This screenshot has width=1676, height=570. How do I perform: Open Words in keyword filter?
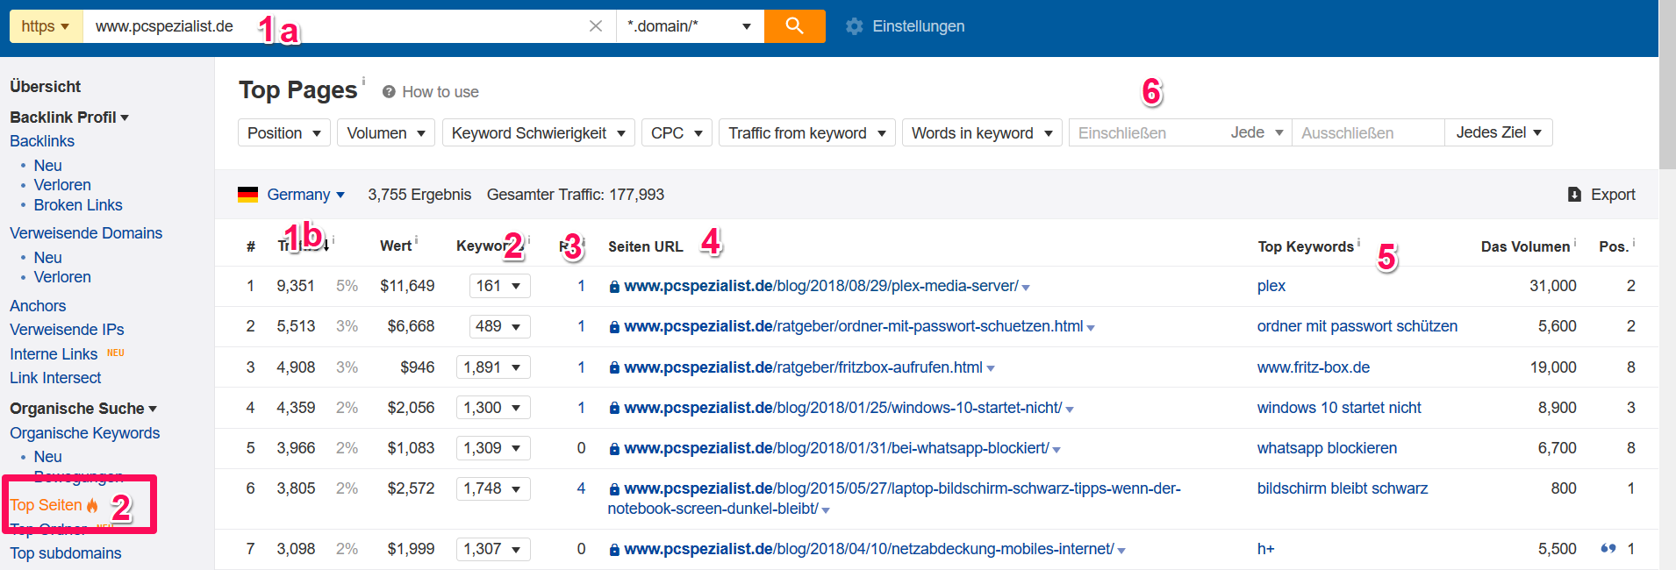[x=982, y=133]
